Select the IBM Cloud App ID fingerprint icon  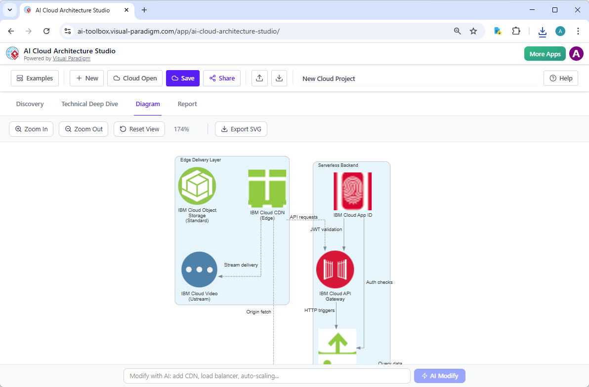point(352,192)
